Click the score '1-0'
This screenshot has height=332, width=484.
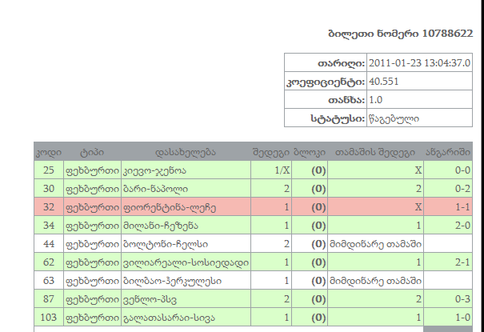(x=462, y=317)
